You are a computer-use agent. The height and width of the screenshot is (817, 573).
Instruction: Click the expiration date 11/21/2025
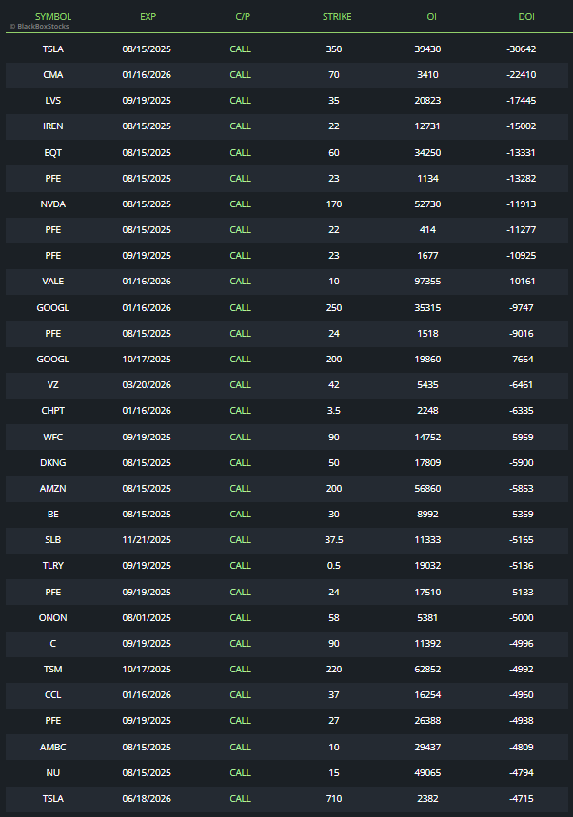point(147,540)
